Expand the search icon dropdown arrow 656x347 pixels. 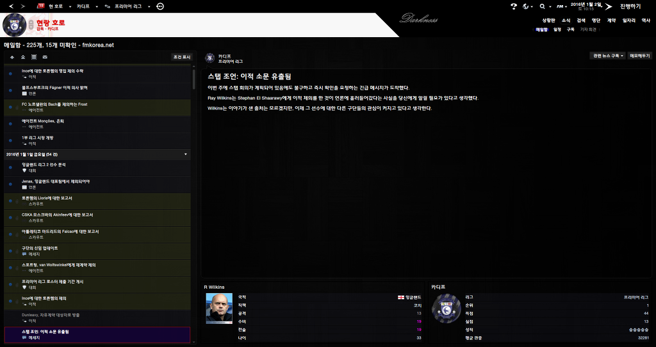550,6
